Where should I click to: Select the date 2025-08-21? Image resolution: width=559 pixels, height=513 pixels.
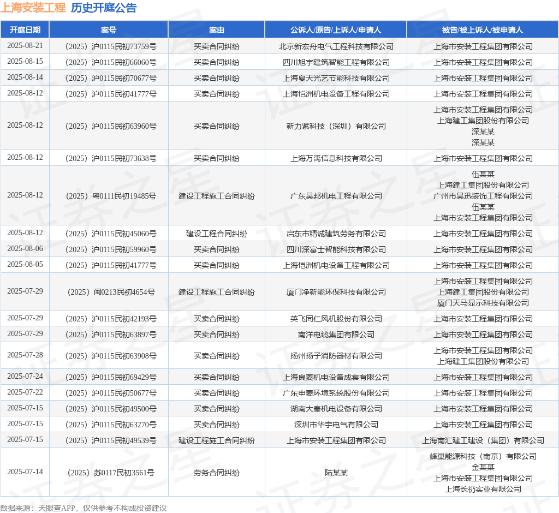pyautogui.click(x=25, y=46)
